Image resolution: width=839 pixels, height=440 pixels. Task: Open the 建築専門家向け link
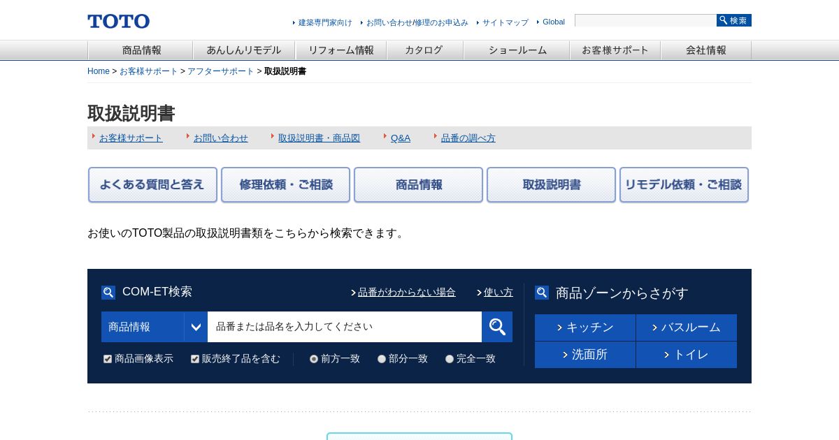[x=325, y=22]
